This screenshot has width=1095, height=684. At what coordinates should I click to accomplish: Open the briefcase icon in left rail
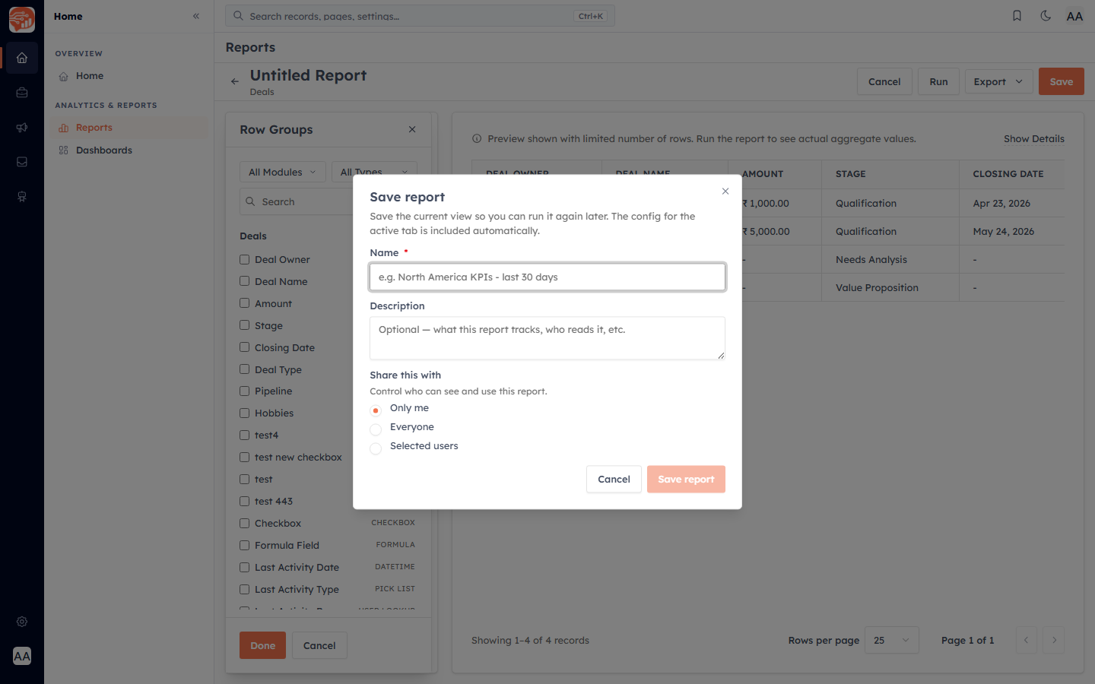22,93
